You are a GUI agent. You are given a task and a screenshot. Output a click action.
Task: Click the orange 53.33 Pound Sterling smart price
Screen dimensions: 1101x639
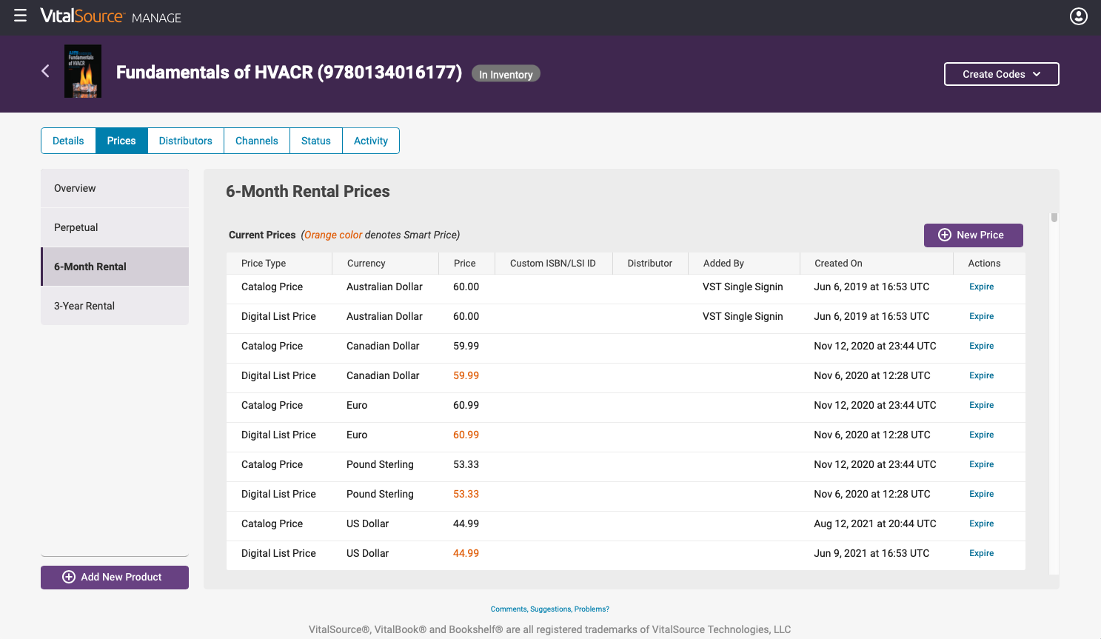pyautogui.click(x=466, y=494)
